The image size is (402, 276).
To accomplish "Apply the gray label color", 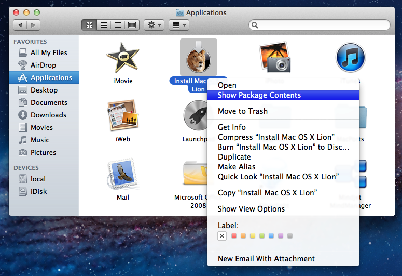I will tap(290, 235).
